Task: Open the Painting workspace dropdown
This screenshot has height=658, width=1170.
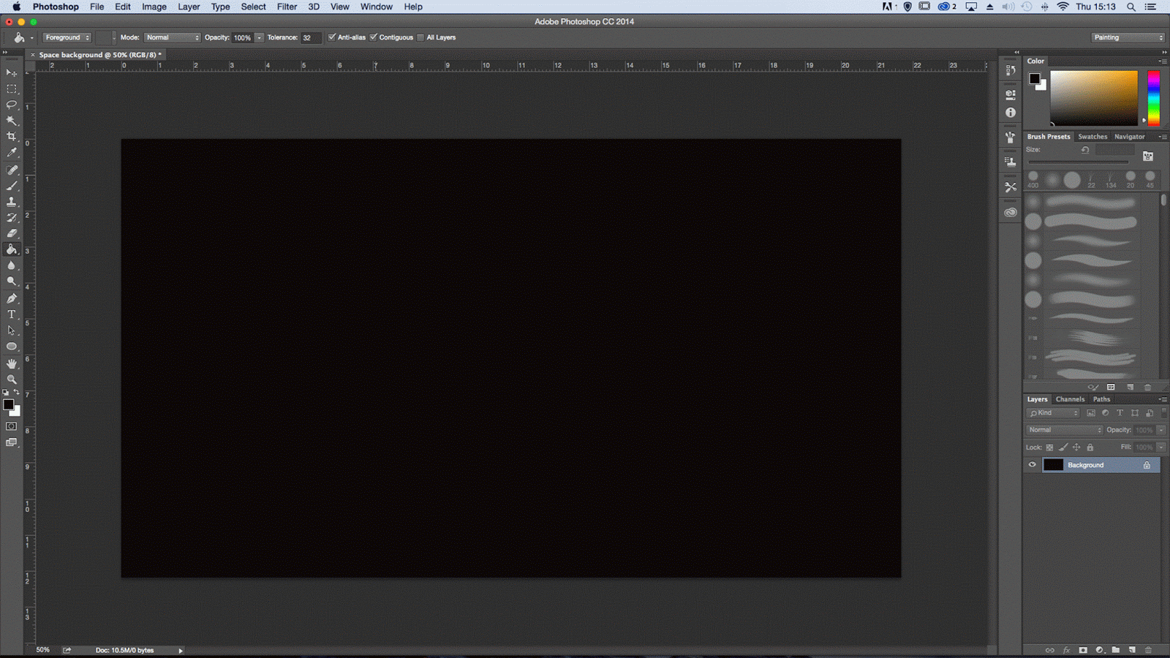Action: [x=1128, y=37]
